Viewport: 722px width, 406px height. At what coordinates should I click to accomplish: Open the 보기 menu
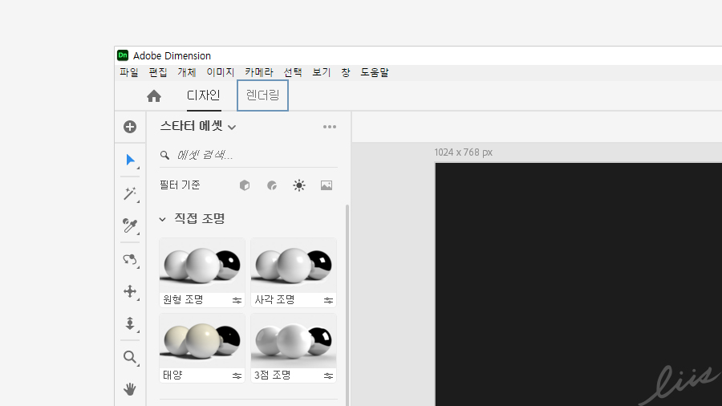(x=322, y=72)
